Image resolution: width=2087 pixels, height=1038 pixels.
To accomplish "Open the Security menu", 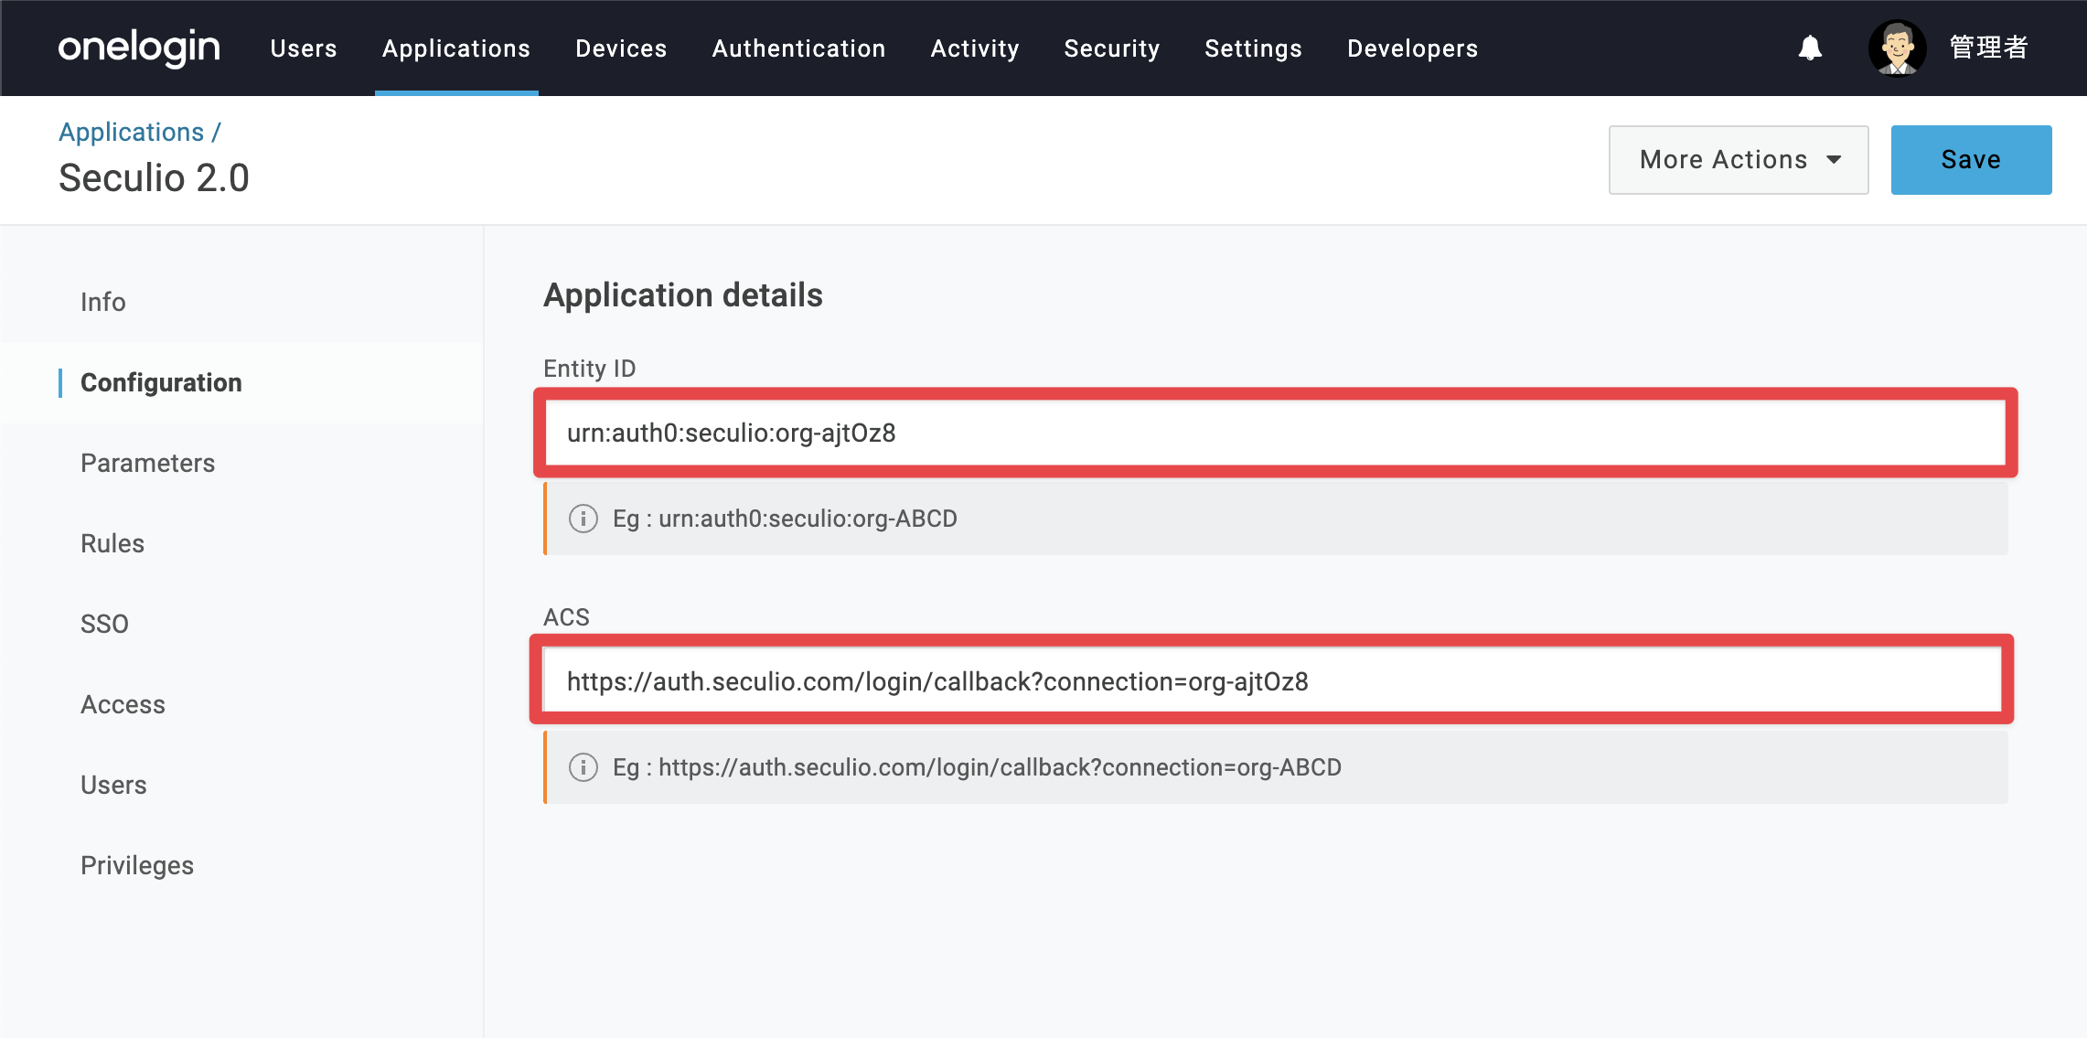I will coord(1112,48).
